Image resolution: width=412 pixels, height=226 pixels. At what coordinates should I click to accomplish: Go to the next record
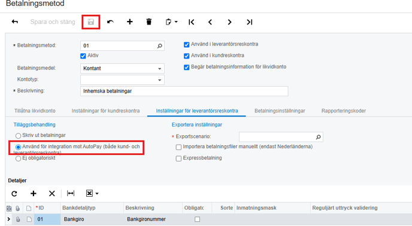click(x=229, y=22)
